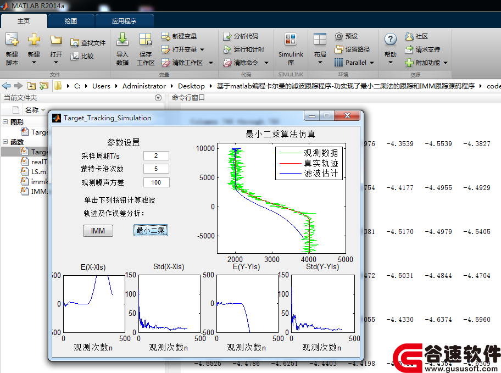Expand the Parallel dropdown arrow

tap(372, 63)
